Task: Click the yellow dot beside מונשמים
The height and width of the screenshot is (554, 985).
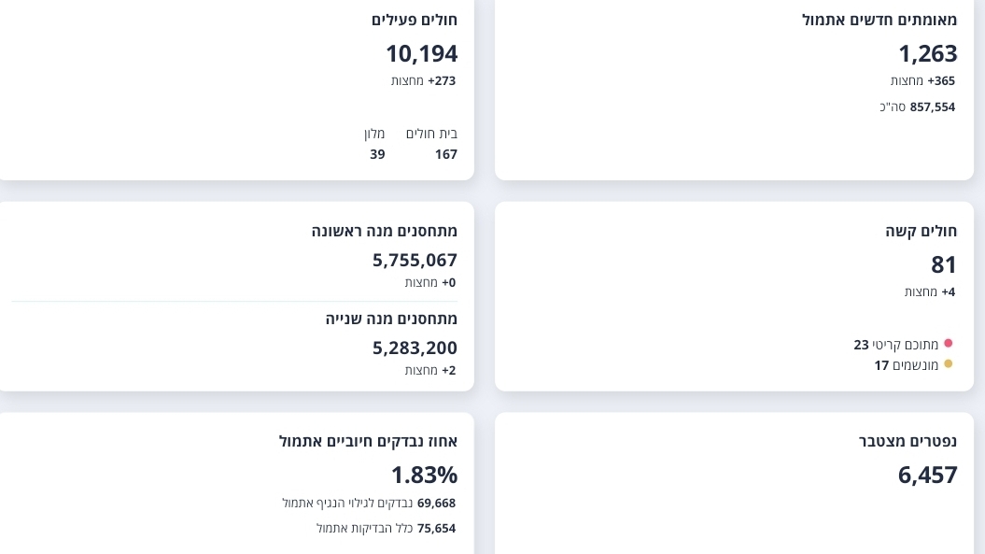Action: (x=949, y=364)
